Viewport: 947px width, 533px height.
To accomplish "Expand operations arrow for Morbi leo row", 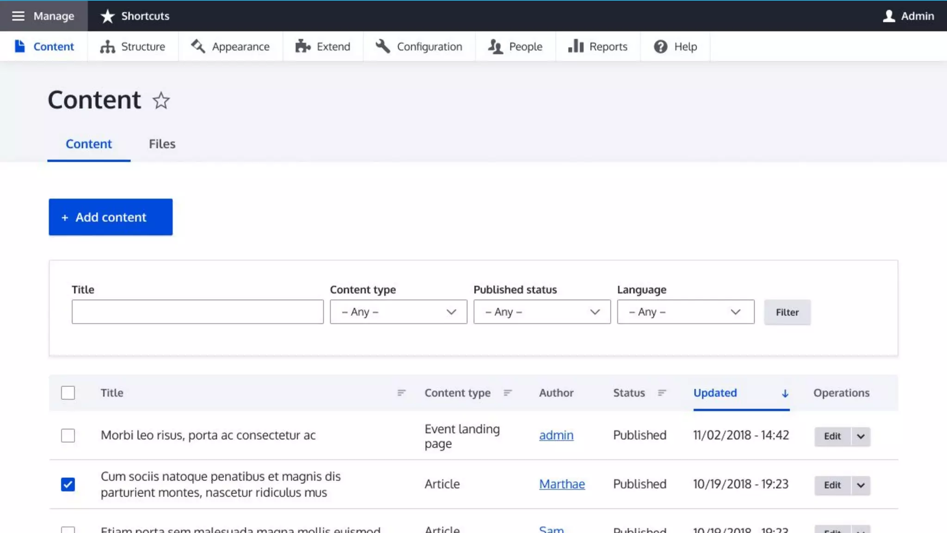I will [x=861, y=436].
